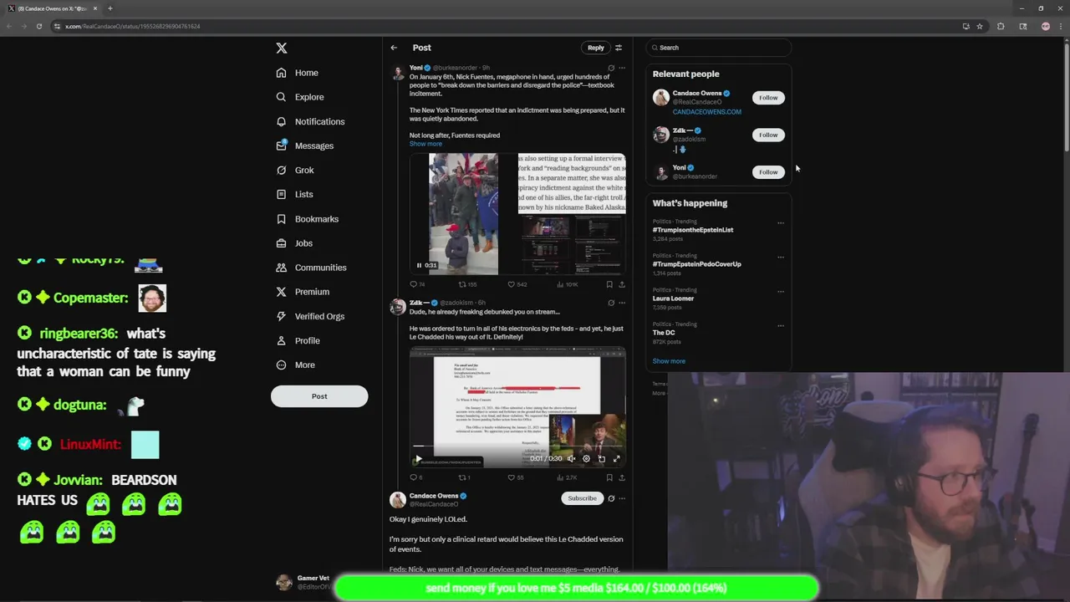Share Yoni's post

coord(621,284)
